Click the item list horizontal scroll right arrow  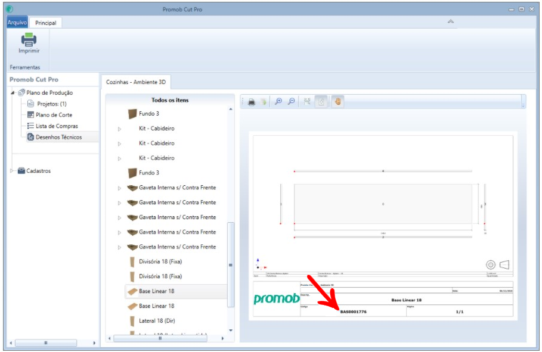pos(222,338)
